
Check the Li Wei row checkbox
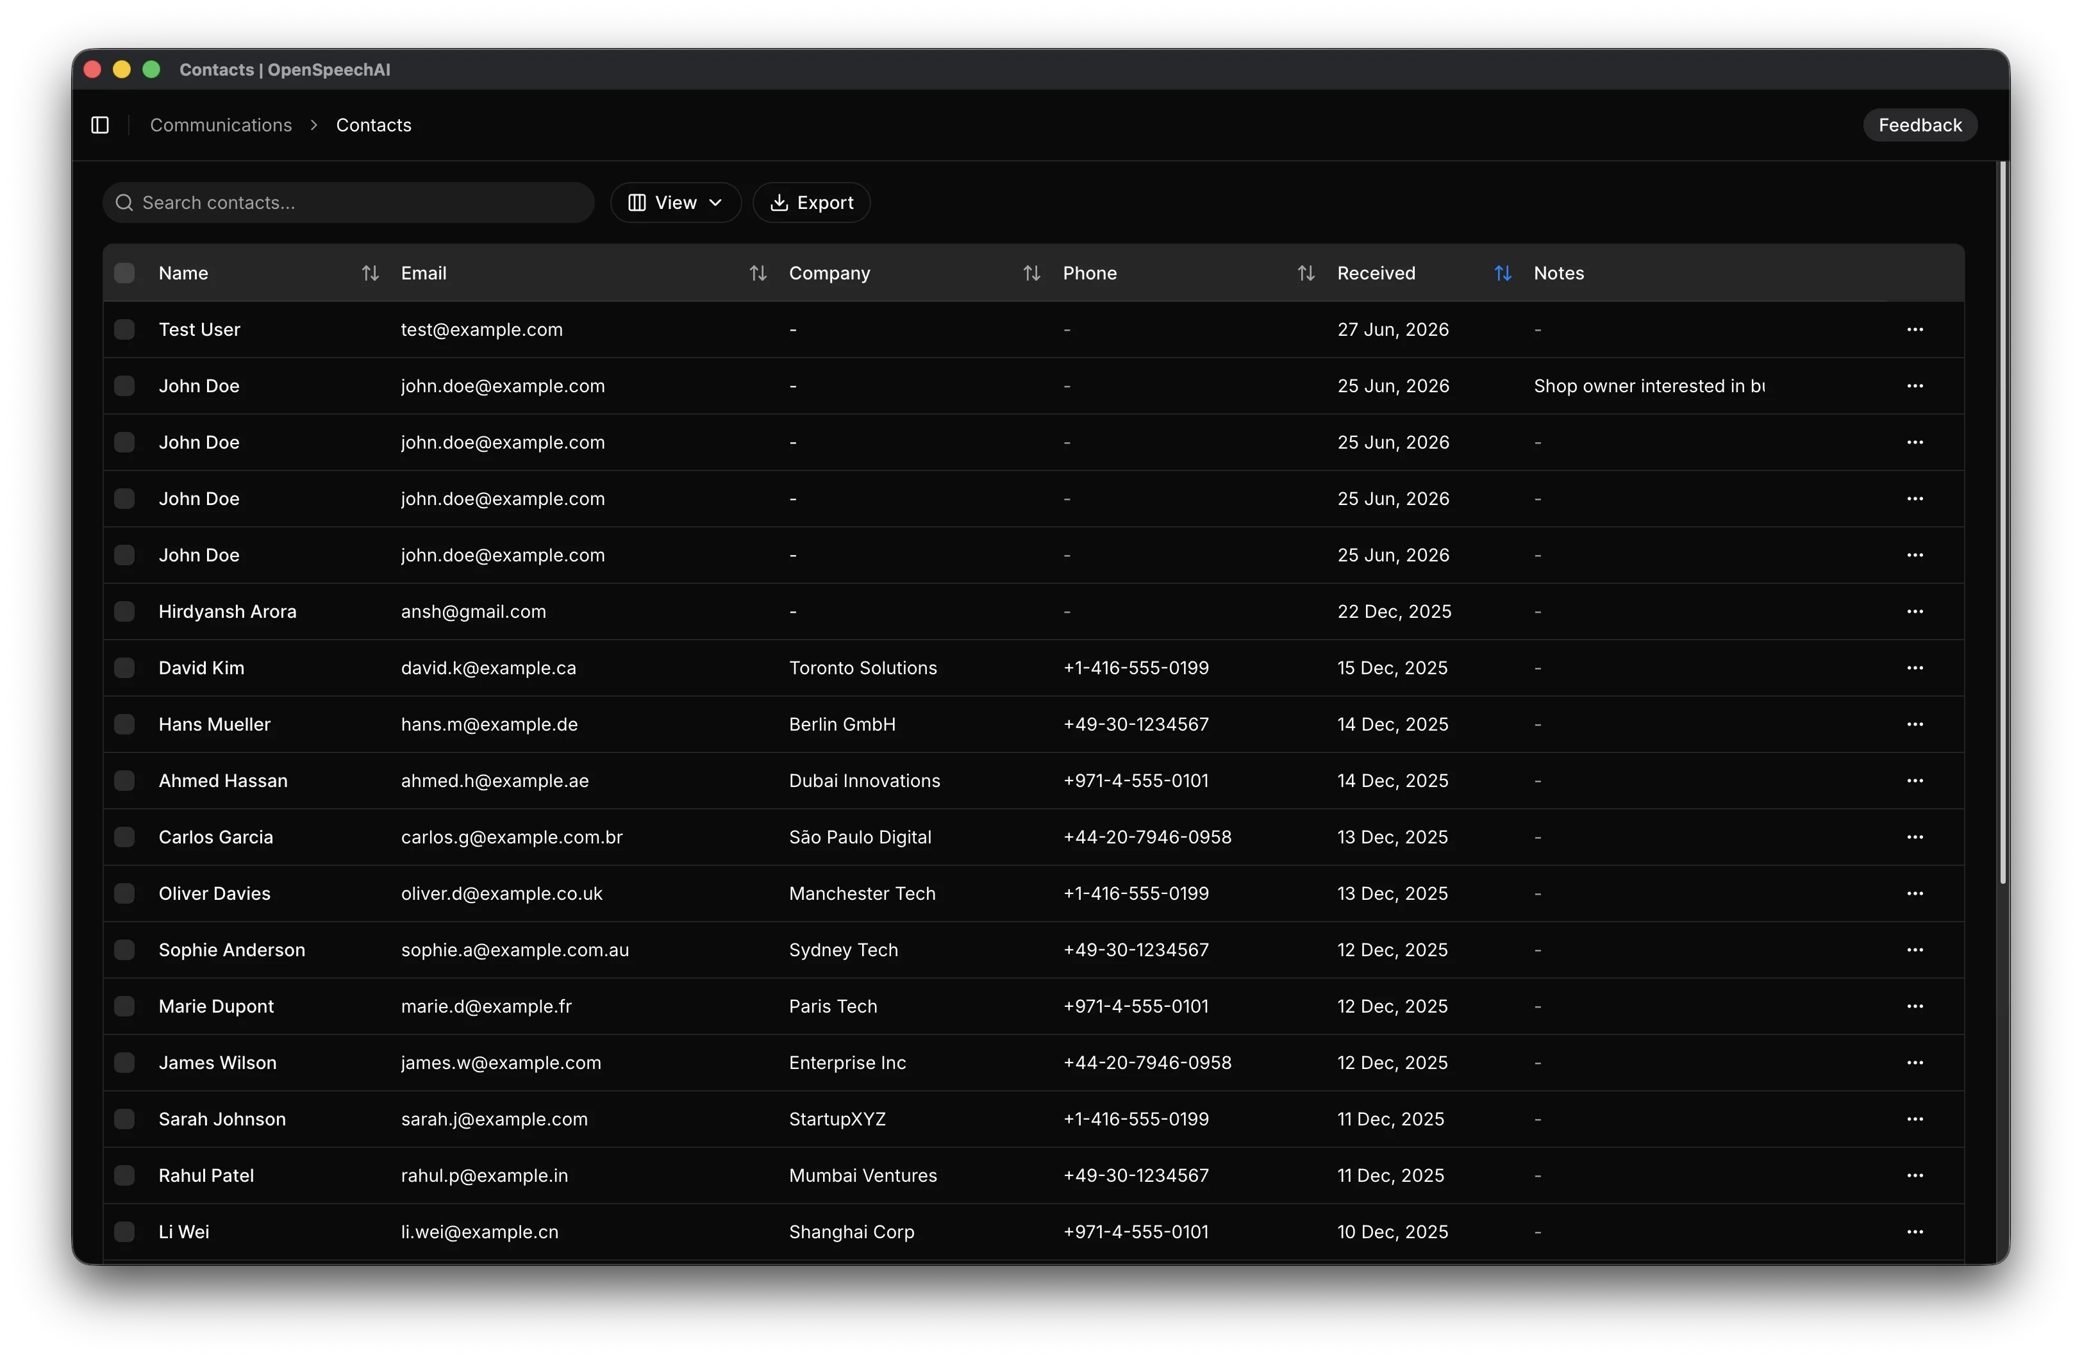(124, 1232)
